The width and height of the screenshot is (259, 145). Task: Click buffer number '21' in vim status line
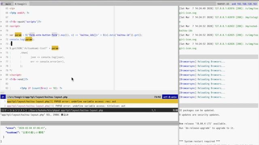click(x=3, y=97)
